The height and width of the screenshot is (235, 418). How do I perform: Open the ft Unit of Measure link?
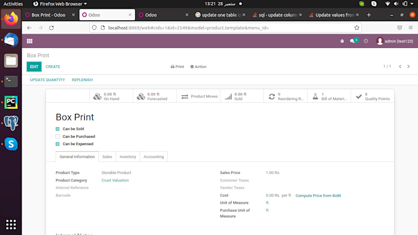(x=267, y=203)
